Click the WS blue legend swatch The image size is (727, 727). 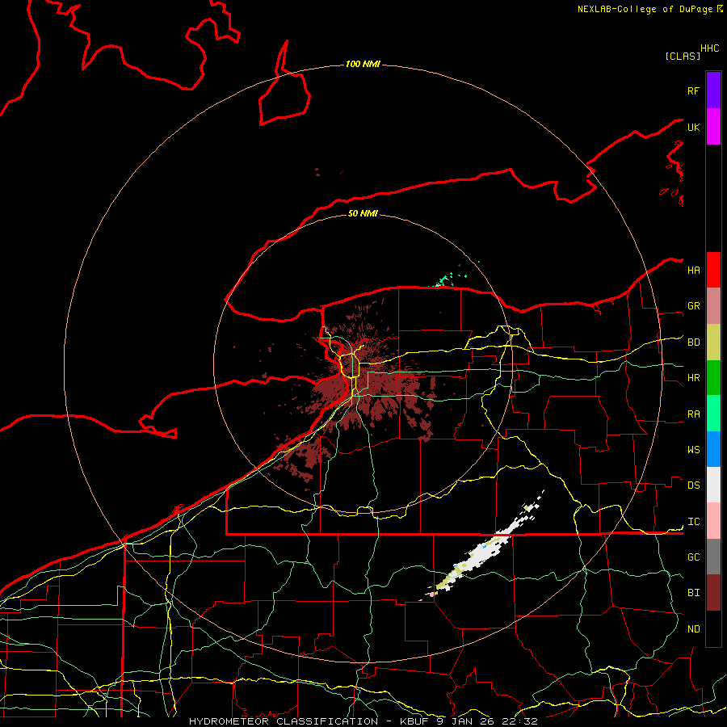pos(713,449)
